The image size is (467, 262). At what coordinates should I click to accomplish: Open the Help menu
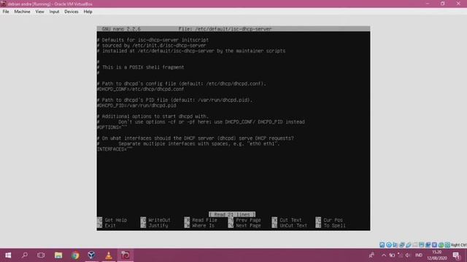(x=88, y=12)
